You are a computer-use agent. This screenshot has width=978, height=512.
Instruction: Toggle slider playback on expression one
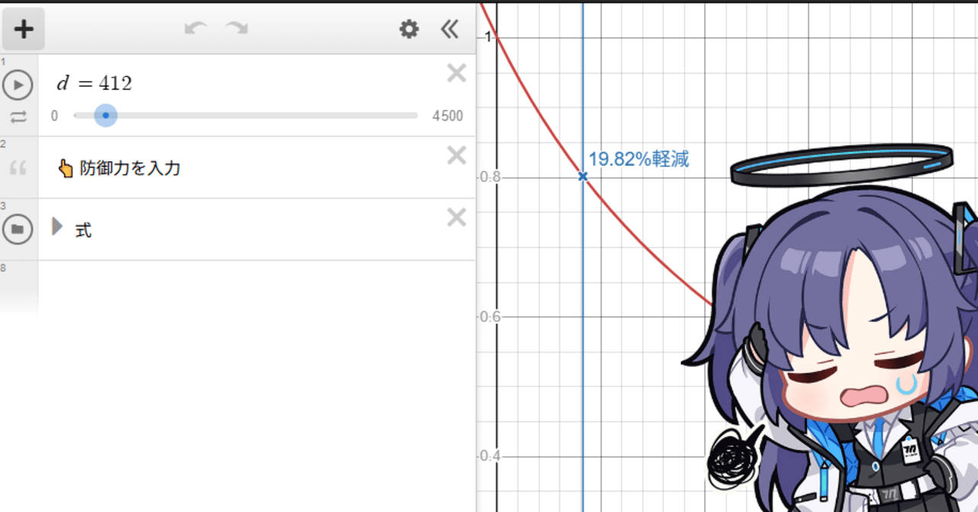18,84
